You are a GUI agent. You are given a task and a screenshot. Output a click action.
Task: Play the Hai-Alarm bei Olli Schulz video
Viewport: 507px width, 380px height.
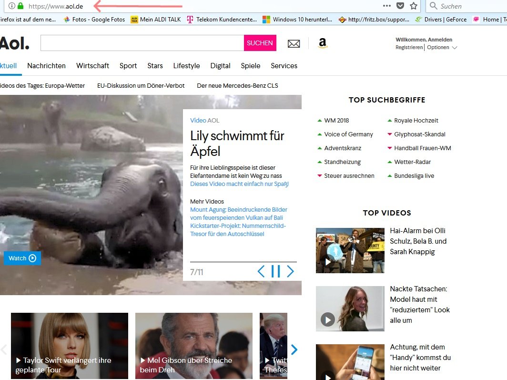[x=350, y=250]
